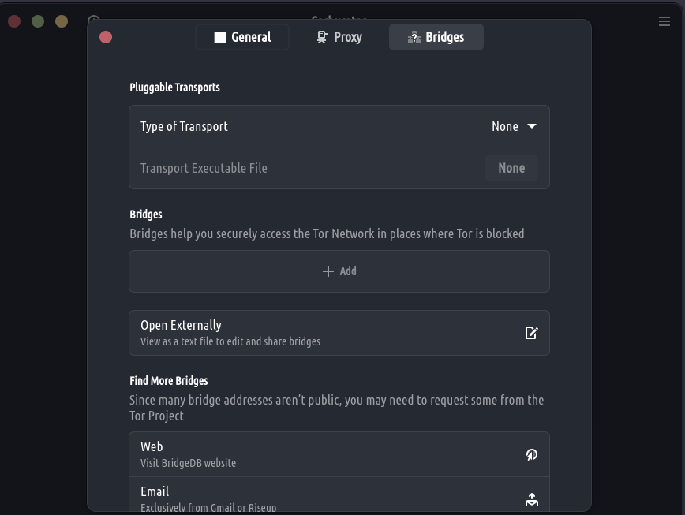Screen dimensions: 685x515
Task: Follow the Visit BridgeDB website entry
Action: (x=188, y=463)
